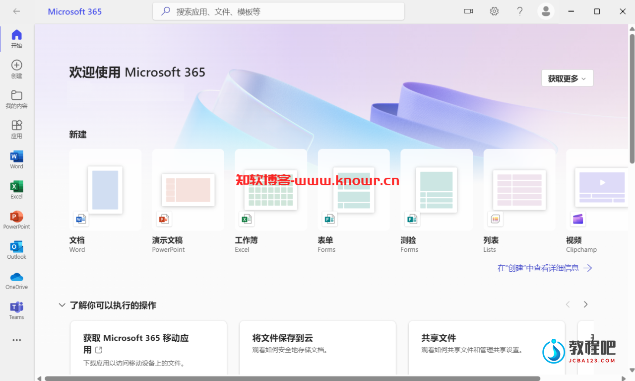Viewport: 635px width, 381px height.
Task: Open the 获取 Microsoft 365 移动应用 card
Action: pyautogui.click(x=148, y=348)
